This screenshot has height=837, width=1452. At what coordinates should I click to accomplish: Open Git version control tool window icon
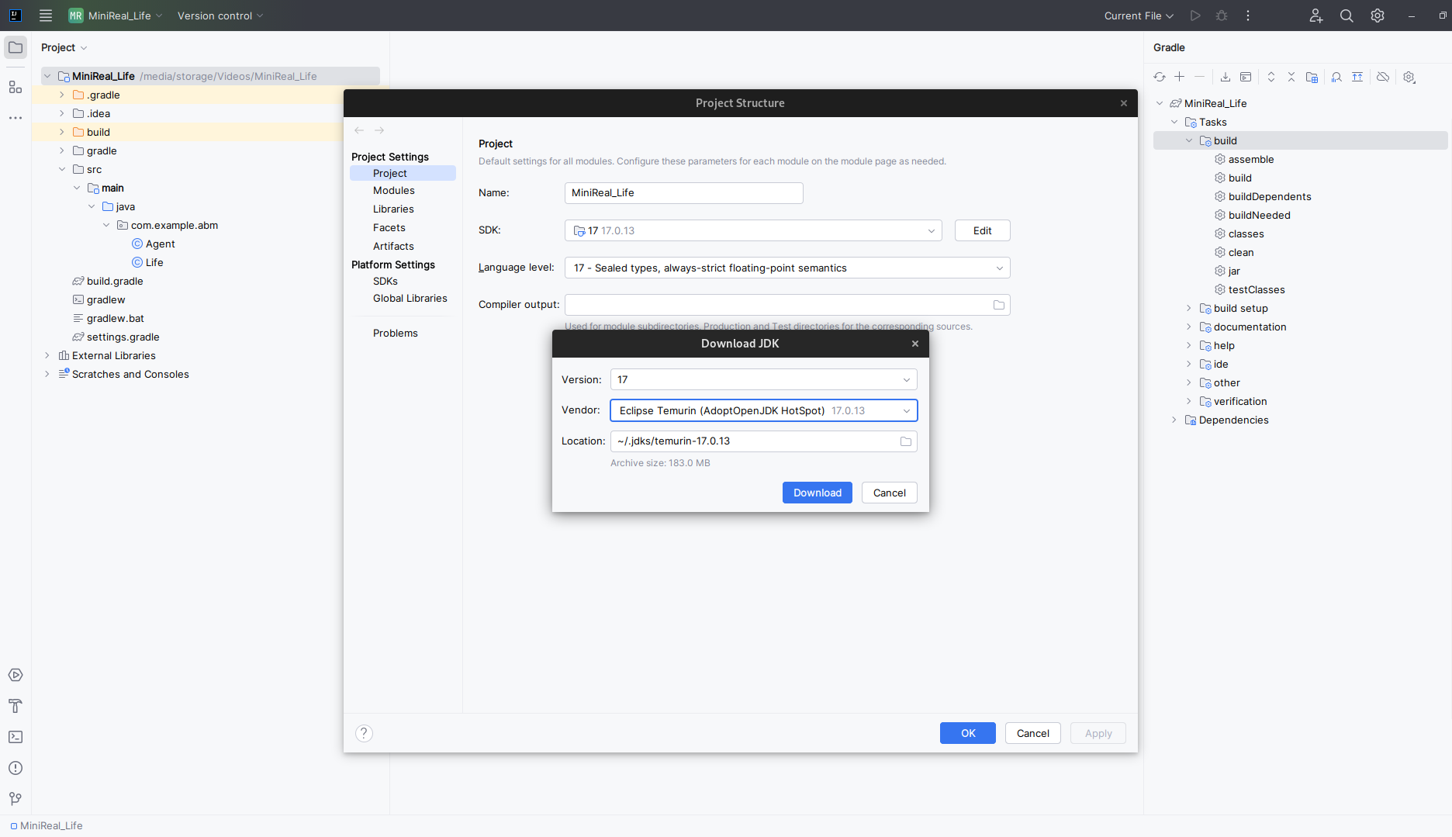click(x=16, y=799)
